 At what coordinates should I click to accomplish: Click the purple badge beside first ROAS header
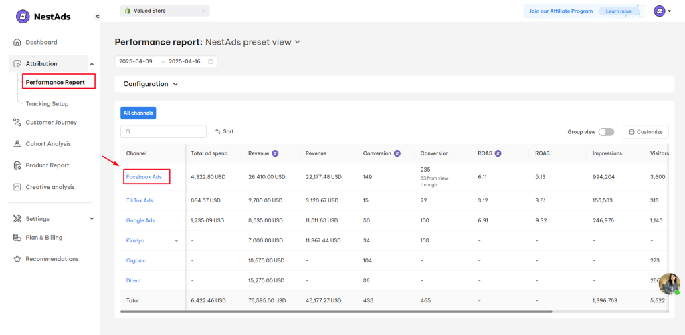498,153
